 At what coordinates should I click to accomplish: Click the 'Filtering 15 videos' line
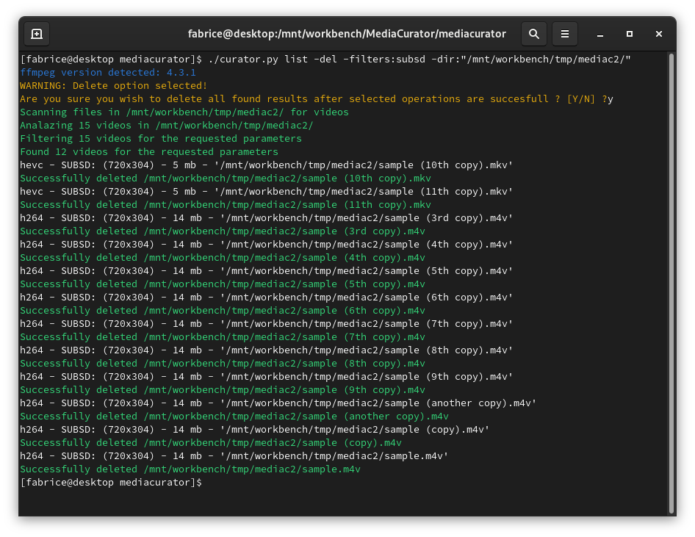coord(160,139)
